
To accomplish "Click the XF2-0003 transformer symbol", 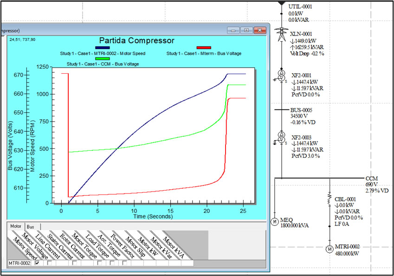I will coord(281,137).
